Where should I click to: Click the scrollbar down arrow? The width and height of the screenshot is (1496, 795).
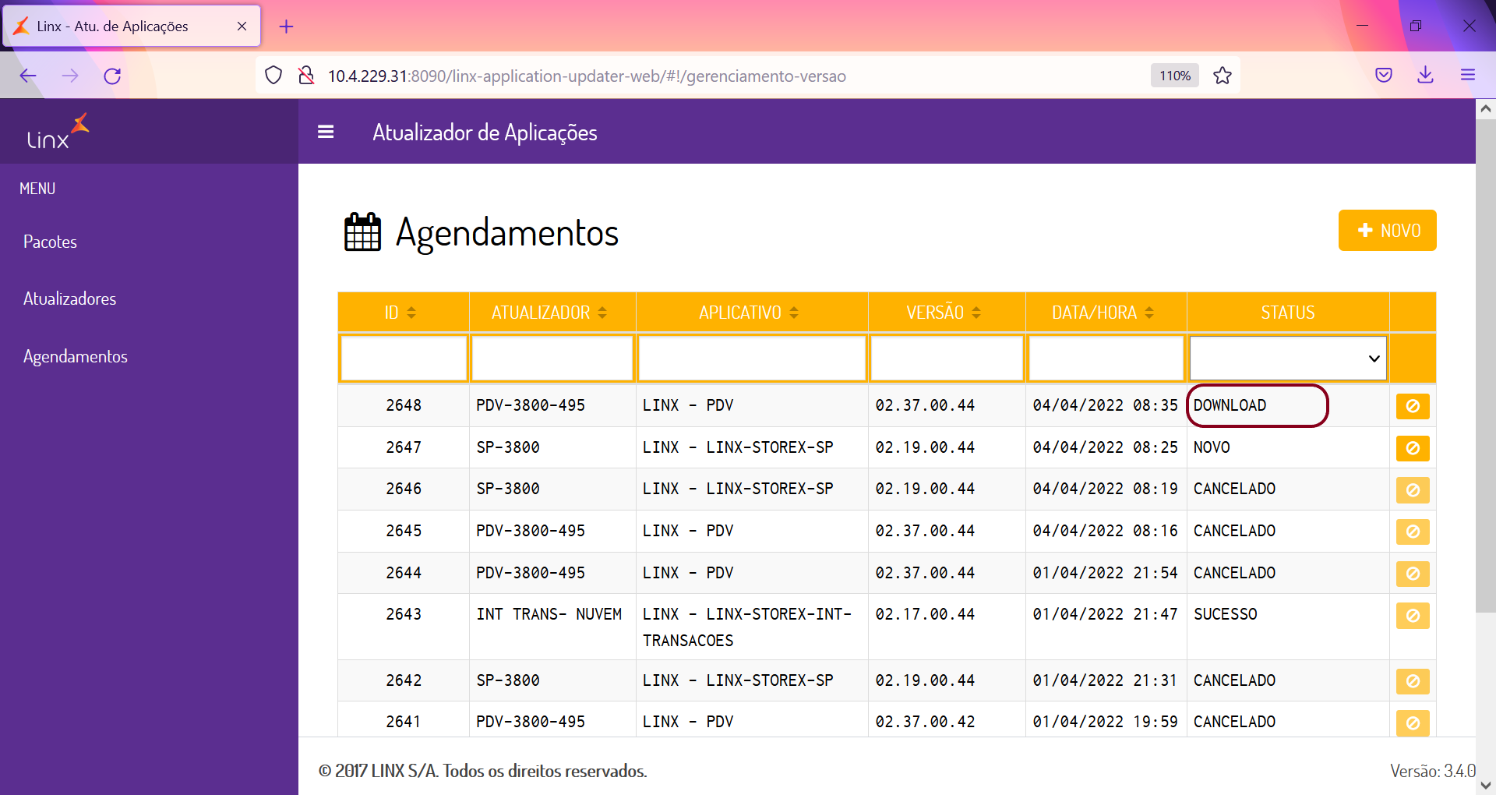pos(1485,785)
